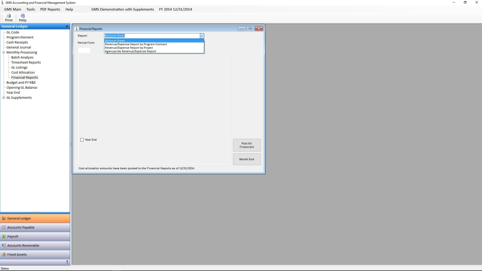Screen dimensions: 482x271
Task: Select Balance Sheet from the dropdown list
Action: coord(154,41)
